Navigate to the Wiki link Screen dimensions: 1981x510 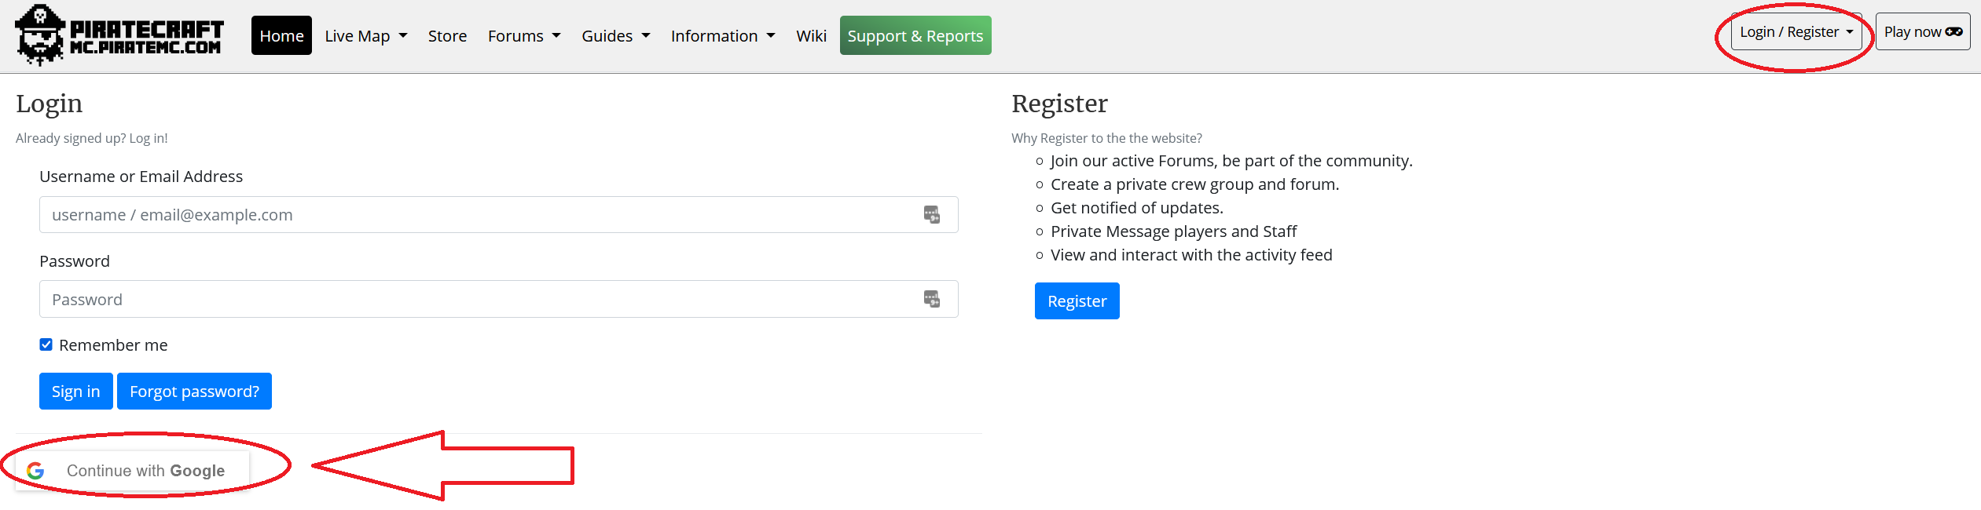point(811,36)
